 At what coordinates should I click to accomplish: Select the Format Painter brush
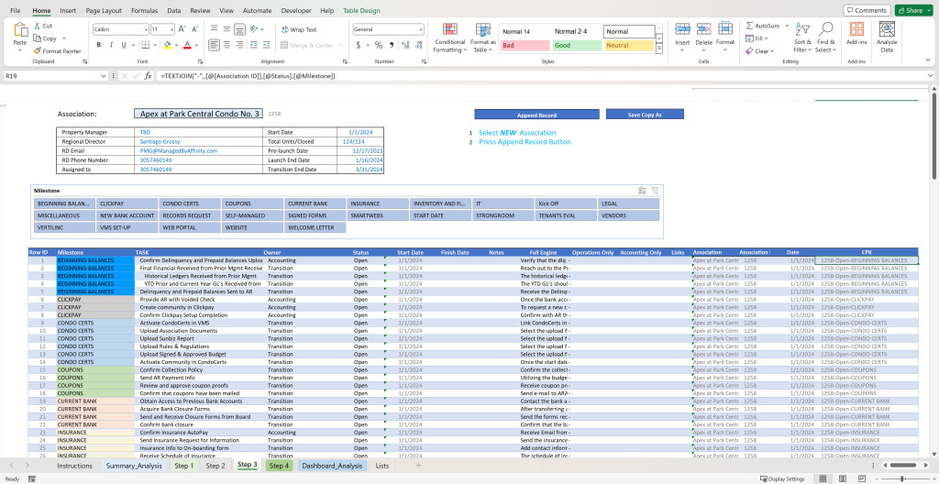click(37, 51)
